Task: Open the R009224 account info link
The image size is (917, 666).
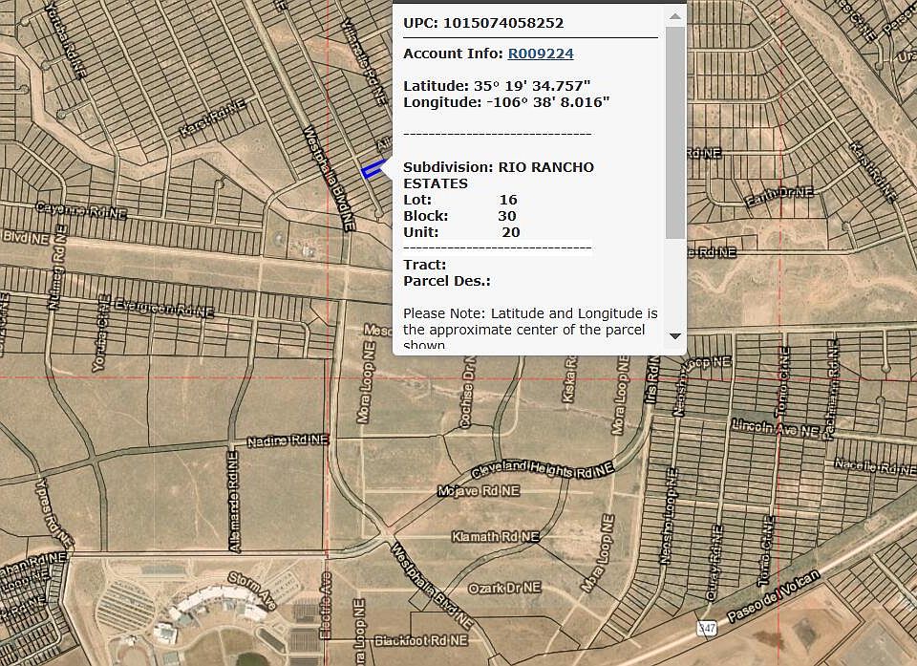Action: 541,54
